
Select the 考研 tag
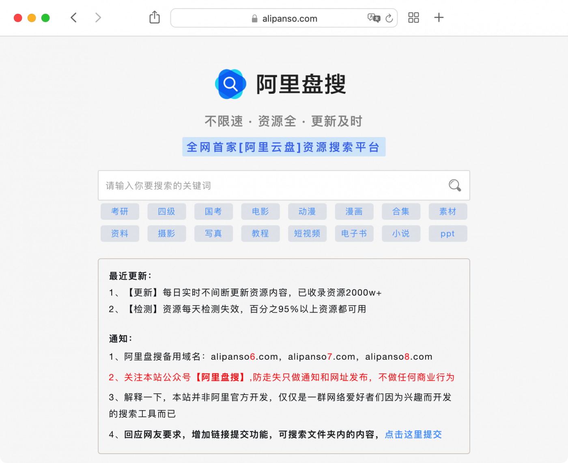click(120, 211)
